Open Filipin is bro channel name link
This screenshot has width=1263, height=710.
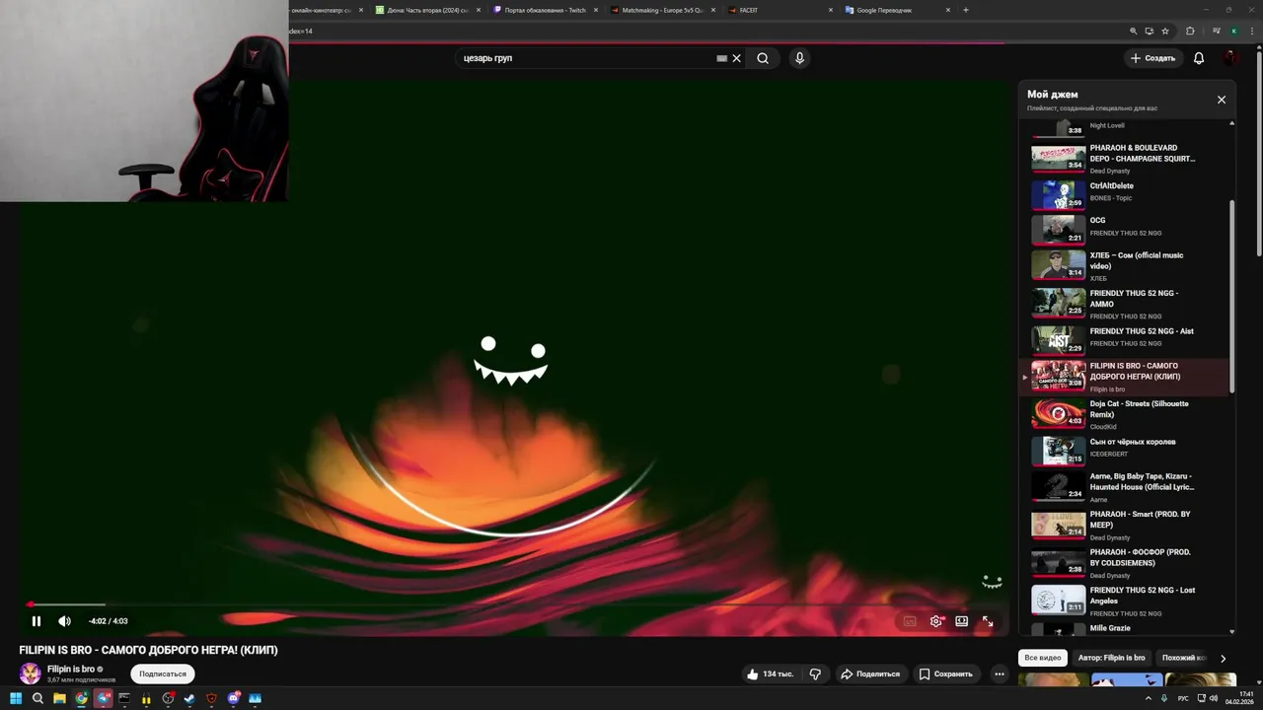pyautogui.click(x=71, y=669)
